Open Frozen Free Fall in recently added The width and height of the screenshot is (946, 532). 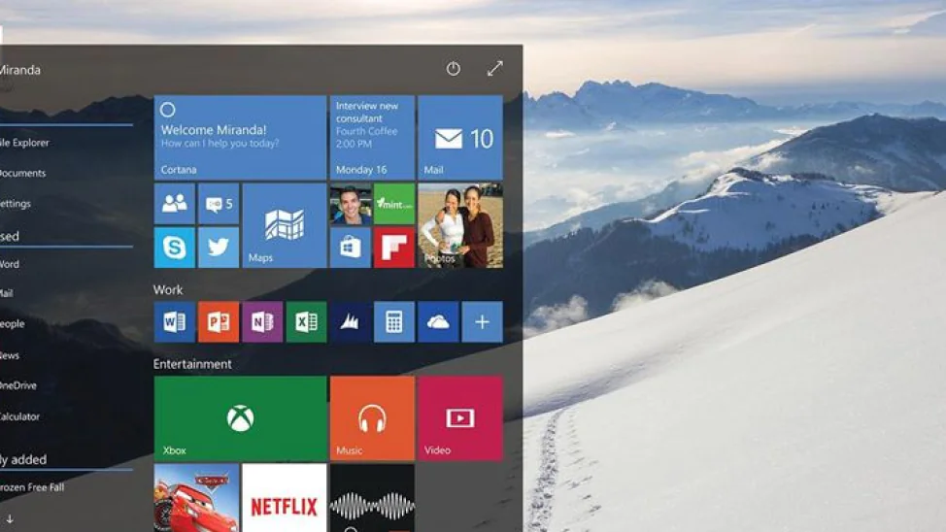pyautogui.click(x=32, y=487)
